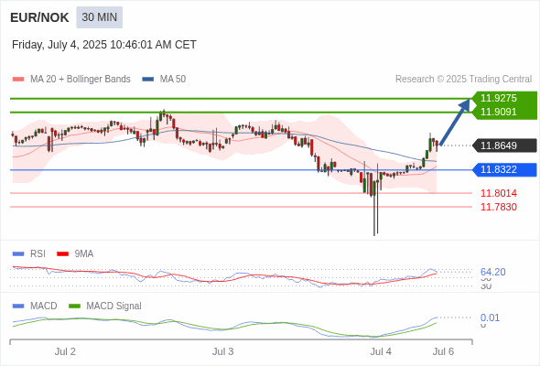The height and width of the screenshot is (366, 540).
Task: Click the blue MA 50 legend swatch
Action: 148,80
